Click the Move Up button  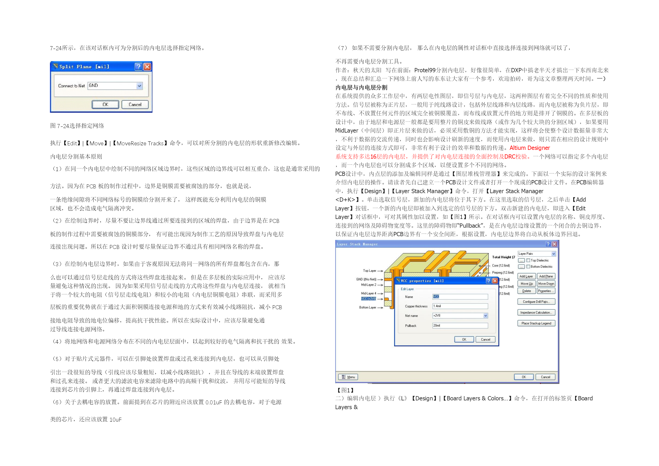click(x=526, y=284)
